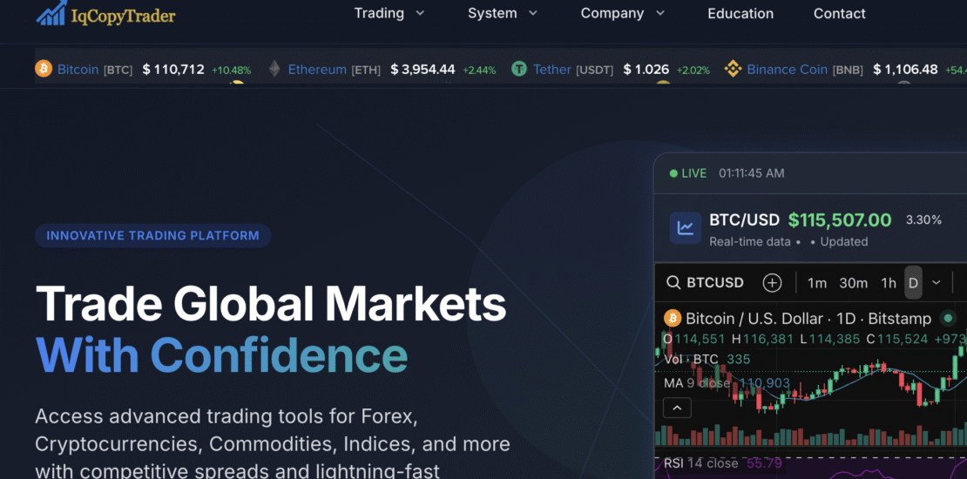This screenshot has width=967, height=479.
Task: Click the chart search magnifier icon
Action: (673, 283)
